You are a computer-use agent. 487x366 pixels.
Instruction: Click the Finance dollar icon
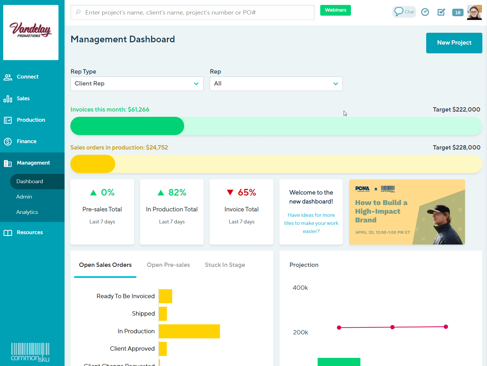(x=8, y=142)
